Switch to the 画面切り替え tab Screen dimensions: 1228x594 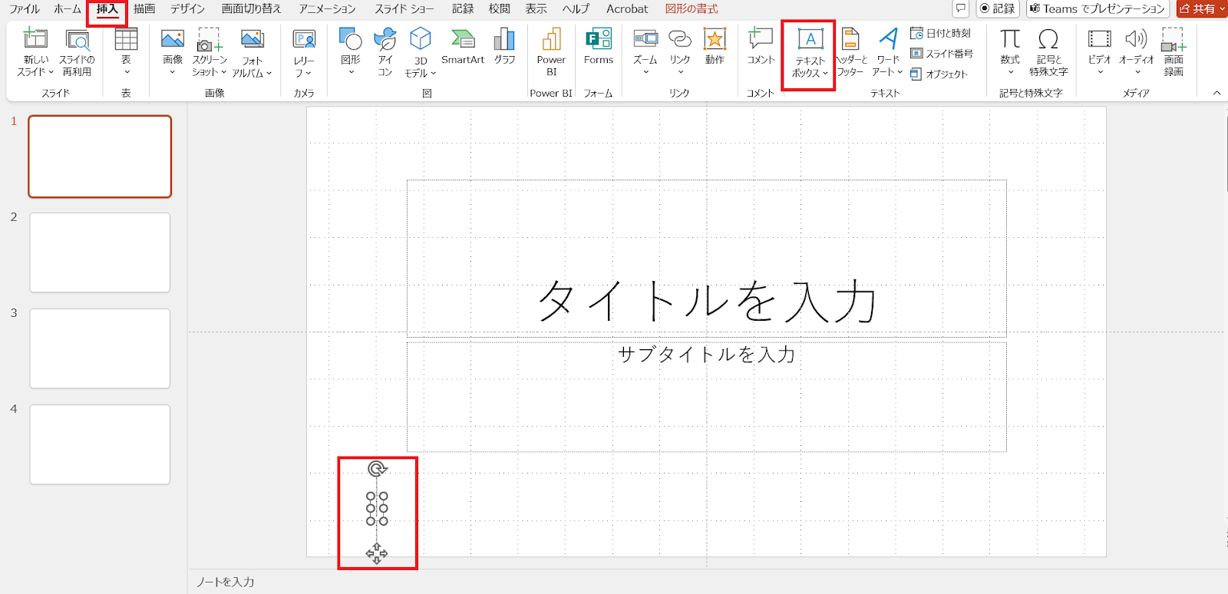coord(251,9)
